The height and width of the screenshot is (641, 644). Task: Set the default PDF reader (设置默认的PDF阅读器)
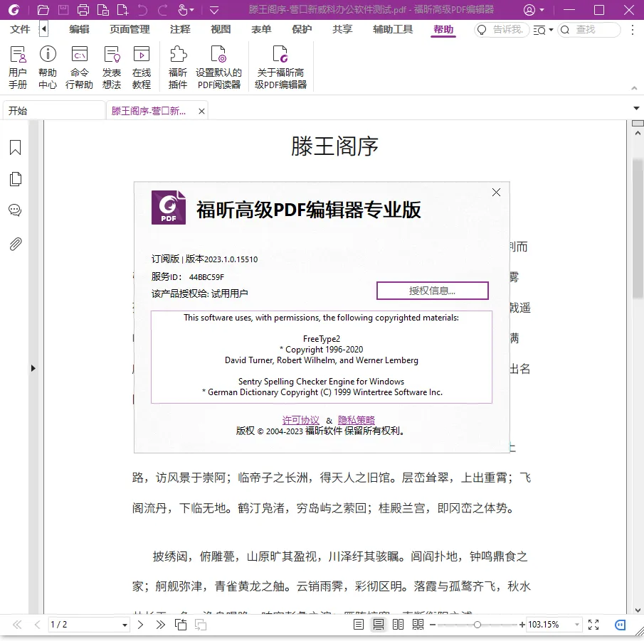click(x=219, y=68)
